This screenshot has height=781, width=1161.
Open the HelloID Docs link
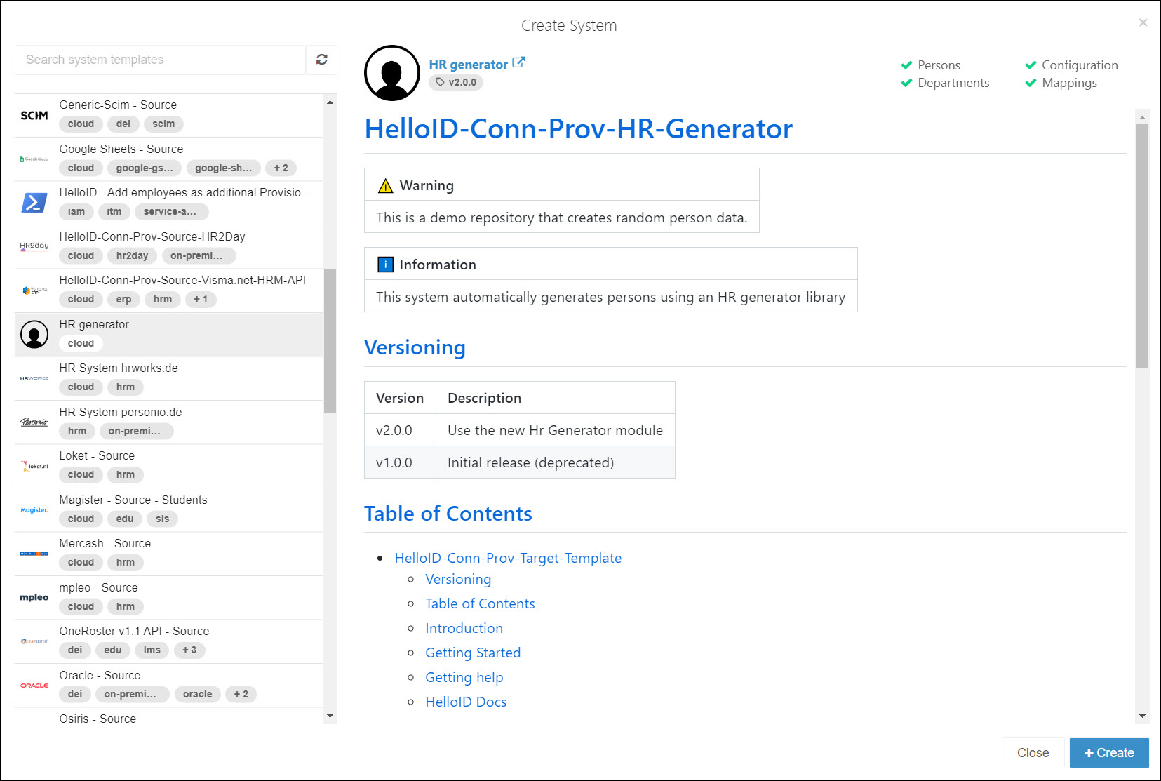tap(466, 702)
